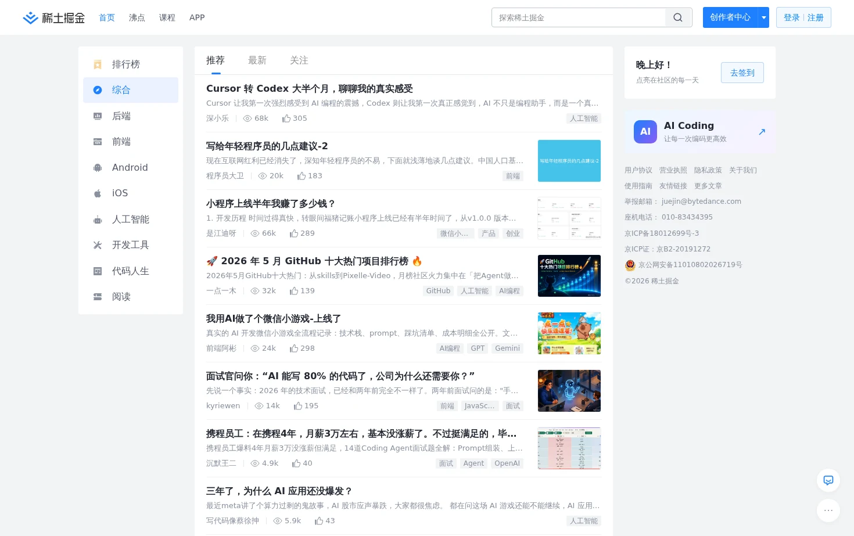This screenshot has width=854, height=536.
Task: Open the GitHub 十大热门项目 thumbnail
Action: [569, 276]
